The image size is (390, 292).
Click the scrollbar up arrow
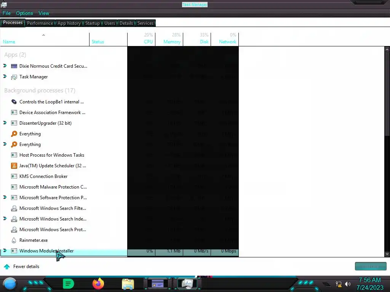point(387,49)
